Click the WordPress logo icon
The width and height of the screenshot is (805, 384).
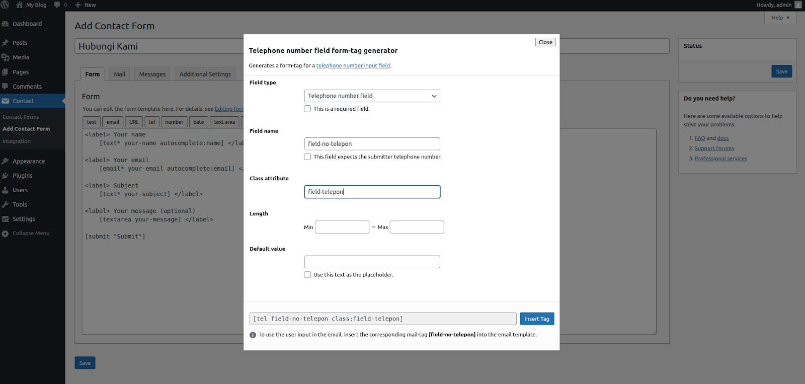pos(5,5)
